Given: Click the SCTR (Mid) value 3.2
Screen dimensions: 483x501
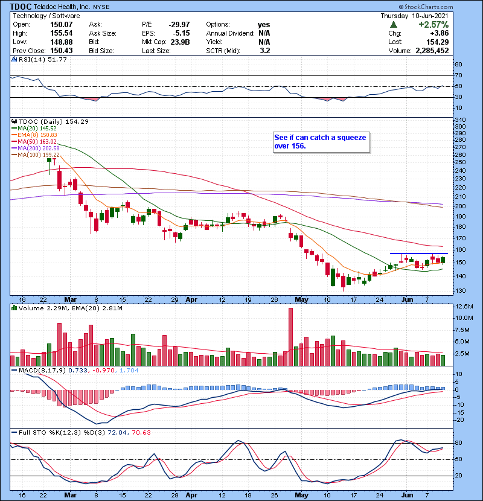Looking at the screenshot, I should [265, 51].
